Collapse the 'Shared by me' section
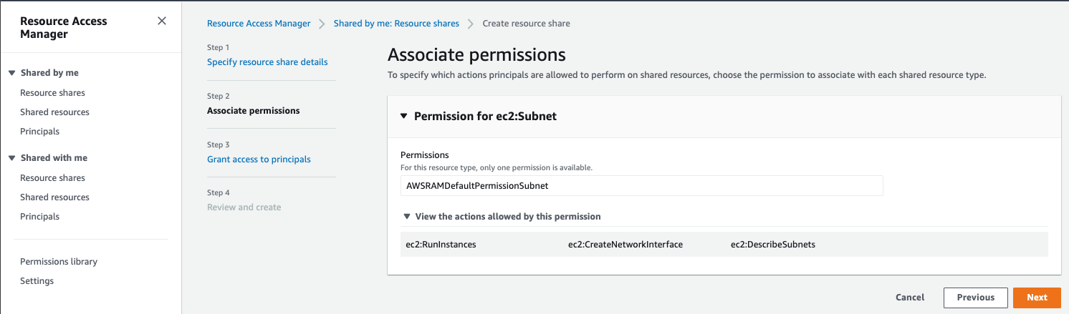The image size is (1069, 314). [x=11, y=73]
